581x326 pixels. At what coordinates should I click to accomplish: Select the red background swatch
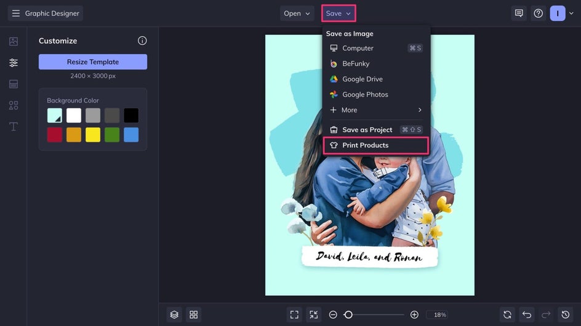click(54, 134)
